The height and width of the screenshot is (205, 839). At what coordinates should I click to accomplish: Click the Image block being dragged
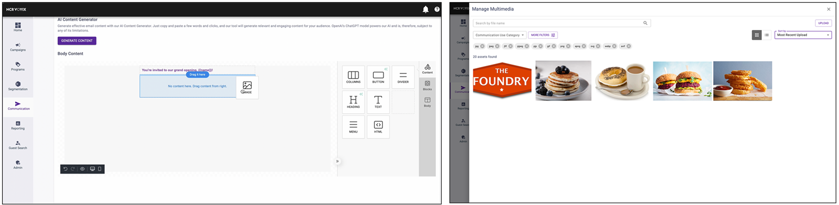click(247, 88)
